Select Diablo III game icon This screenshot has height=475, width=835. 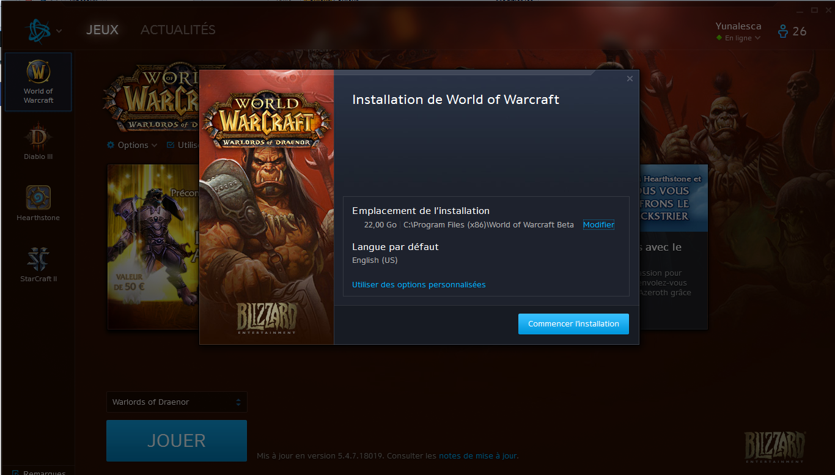[39, 142]
